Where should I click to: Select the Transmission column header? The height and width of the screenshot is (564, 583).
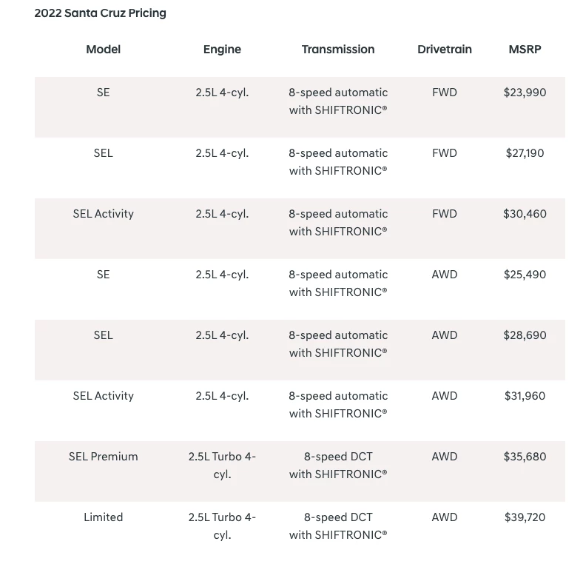click(338, 50)
